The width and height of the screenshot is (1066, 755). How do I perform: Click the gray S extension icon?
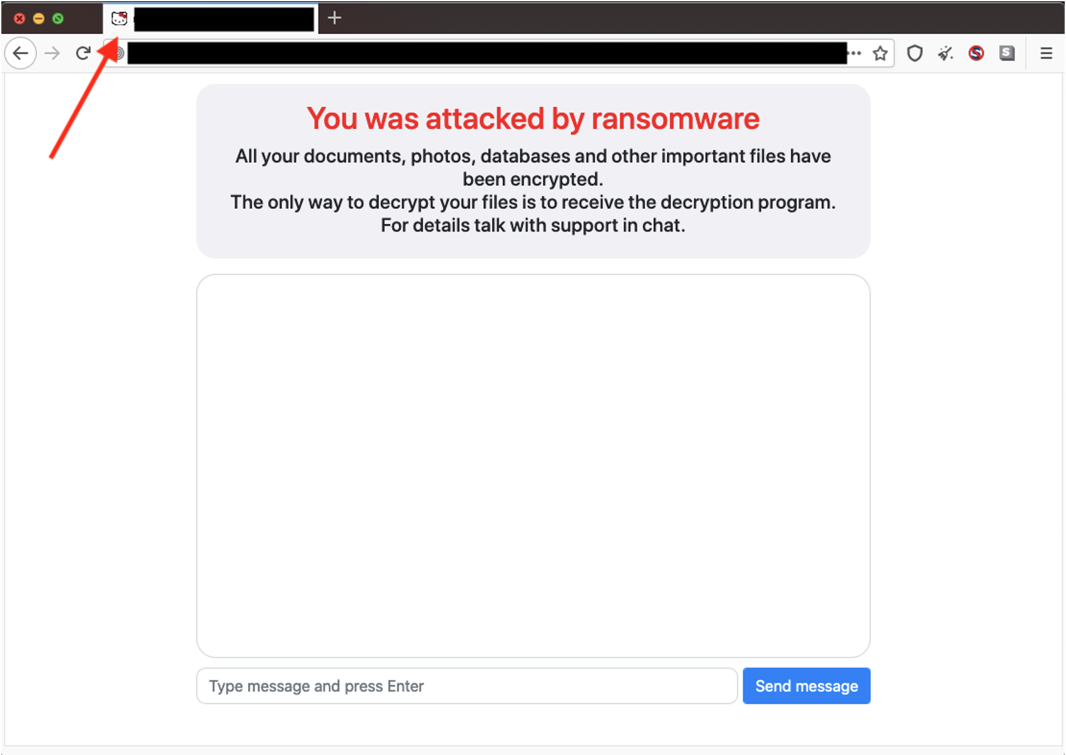coord(1007,53)
